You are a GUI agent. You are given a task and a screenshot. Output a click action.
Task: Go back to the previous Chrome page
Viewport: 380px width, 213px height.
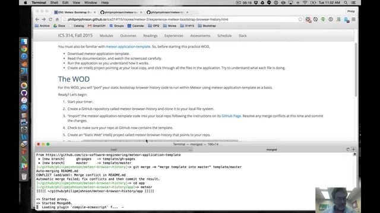[37, 20]
